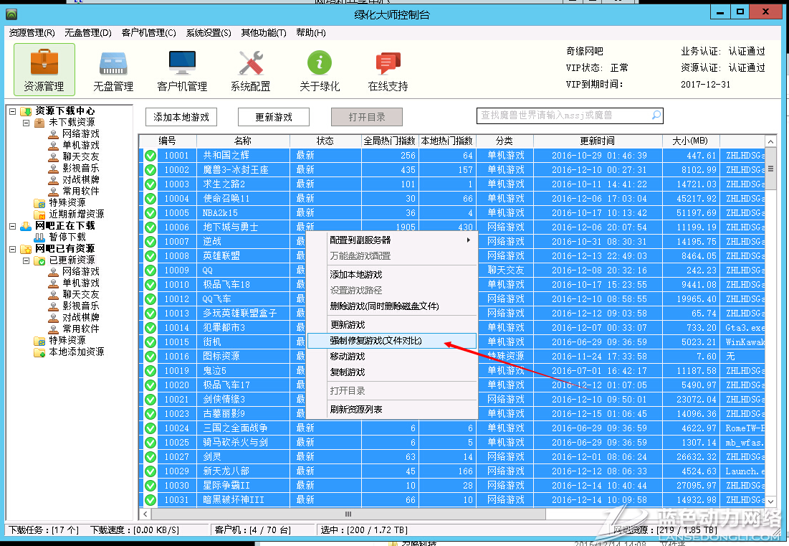Open the 资源管理 briefcase toolbar icon
This screenshot has height=546, width=789.
[44, 64]
